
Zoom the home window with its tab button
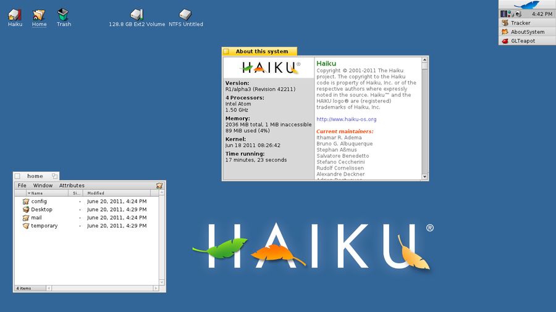(x=54, y=176)
